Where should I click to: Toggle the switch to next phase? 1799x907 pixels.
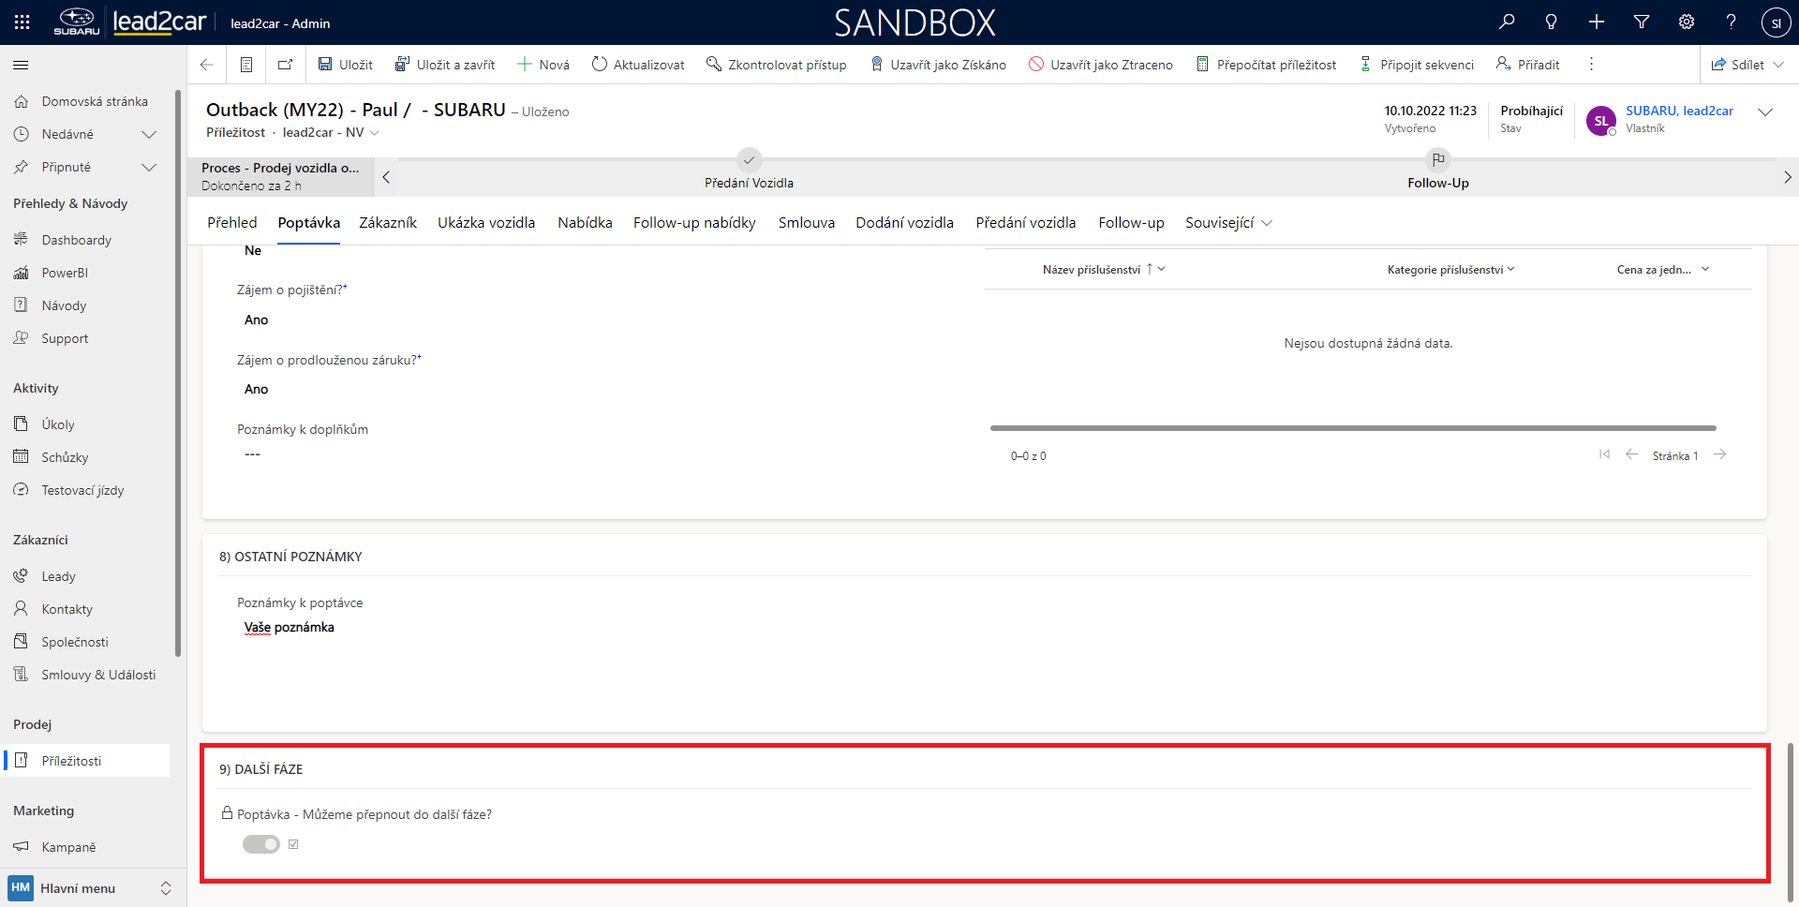(261, 844)
